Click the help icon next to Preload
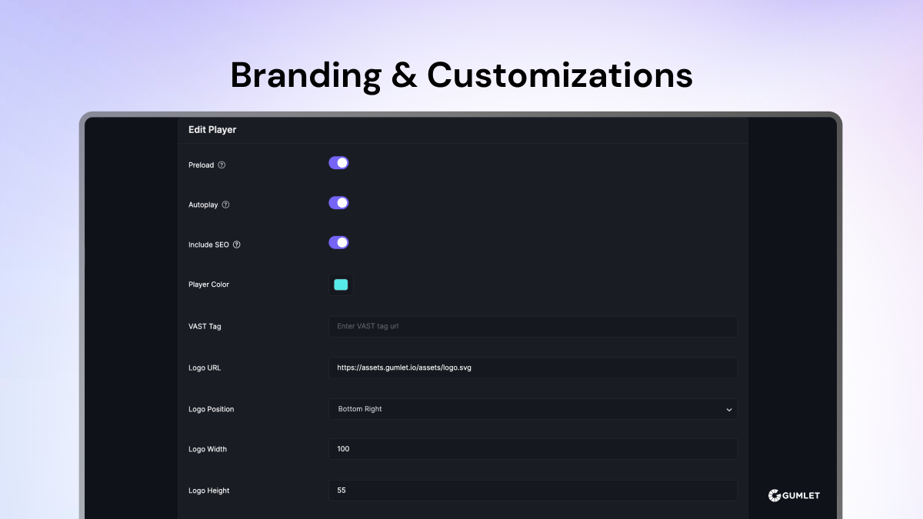923x519 pixels. [222, 165]
